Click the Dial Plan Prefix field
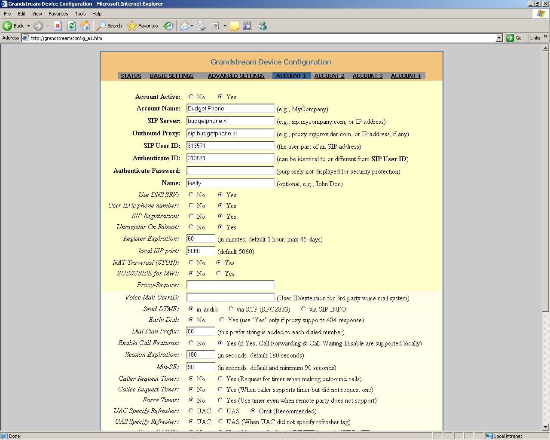The height and width of the screenshot is (440, 550). point(201,331)
